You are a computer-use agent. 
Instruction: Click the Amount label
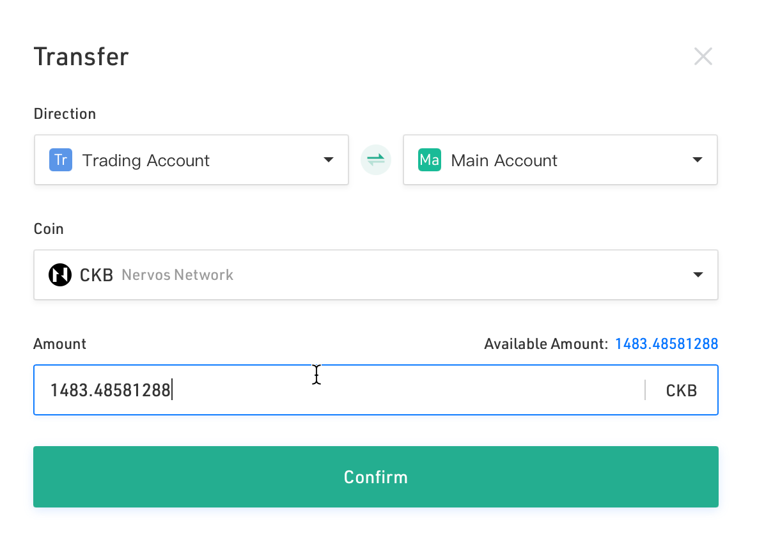coord(60,344)
